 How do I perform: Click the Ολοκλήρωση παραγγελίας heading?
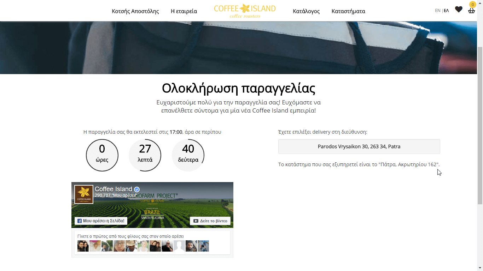coord(239,88)
